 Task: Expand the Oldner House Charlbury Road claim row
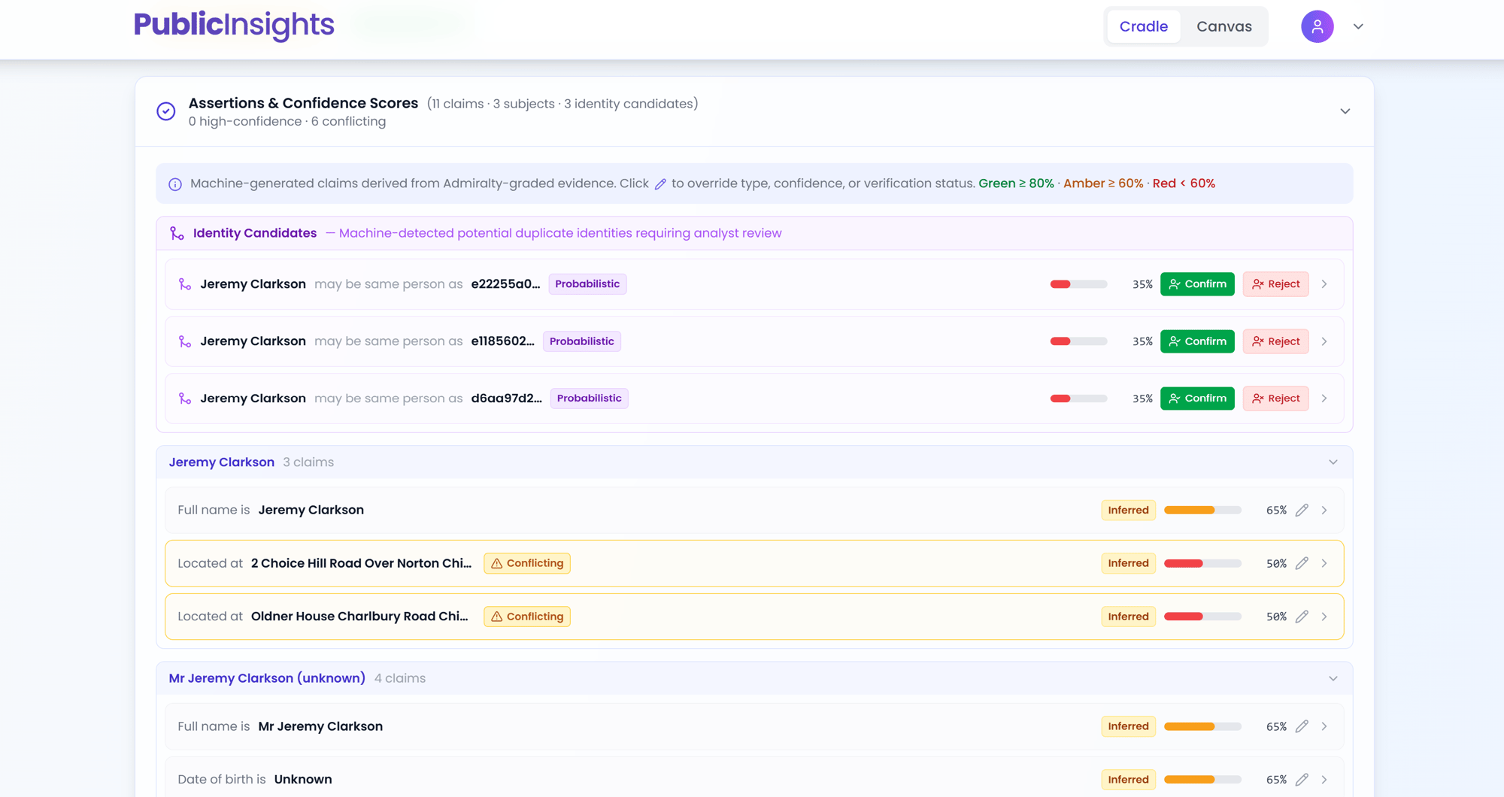tap(1324, 617)
